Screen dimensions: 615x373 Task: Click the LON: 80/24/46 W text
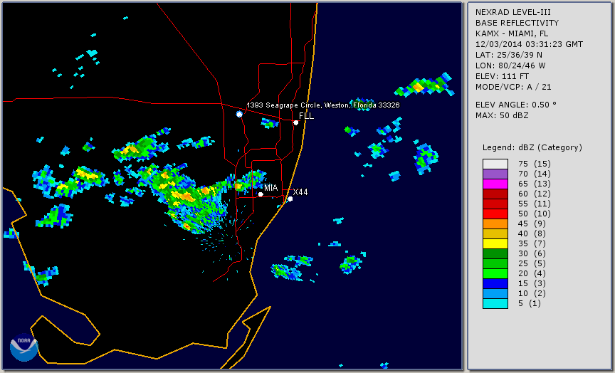point(510,65)
